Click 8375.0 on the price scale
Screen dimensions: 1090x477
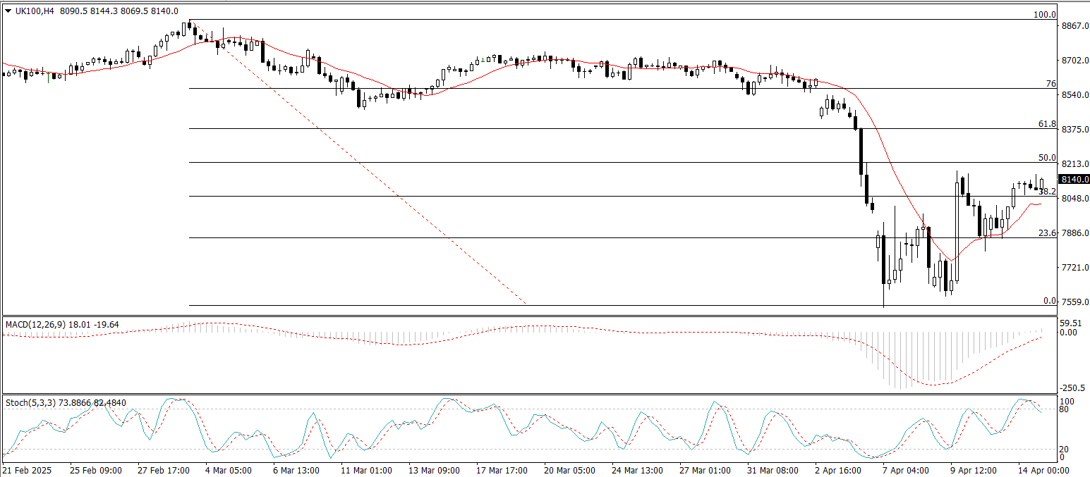[1074, 130]
